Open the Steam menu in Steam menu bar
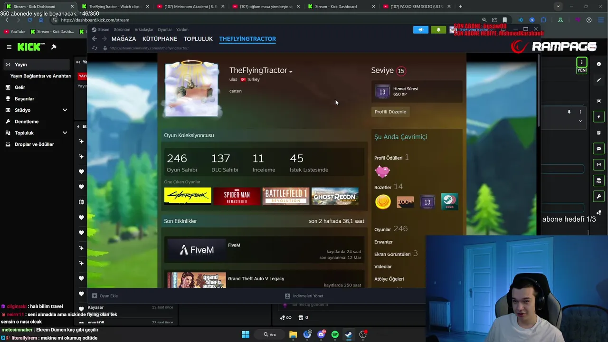The width and height of the screenshot is (608, 342). coord(104,29)
